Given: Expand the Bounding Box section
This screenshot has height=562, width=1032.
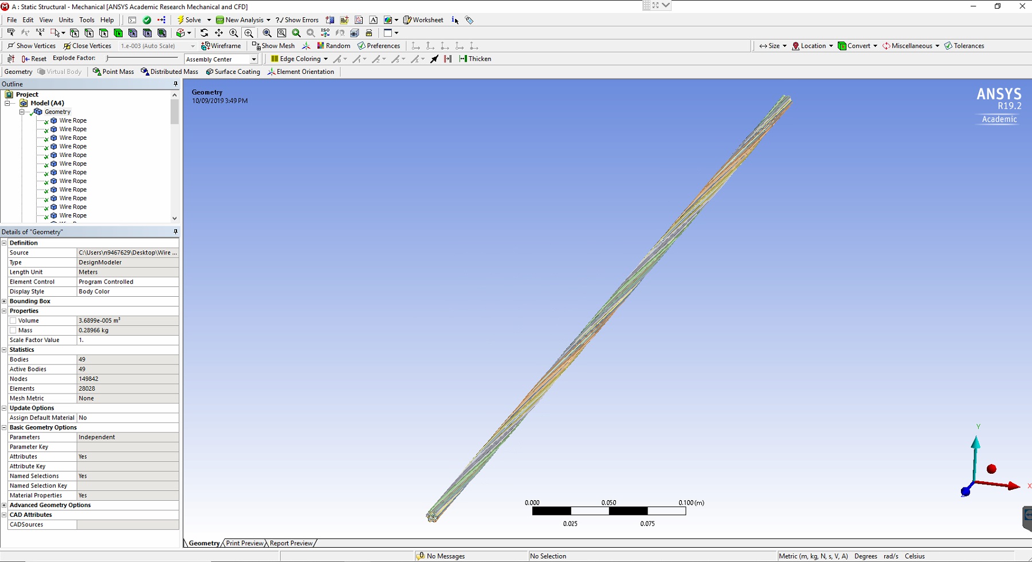Looking at the screenshot, I should [4, 301].
